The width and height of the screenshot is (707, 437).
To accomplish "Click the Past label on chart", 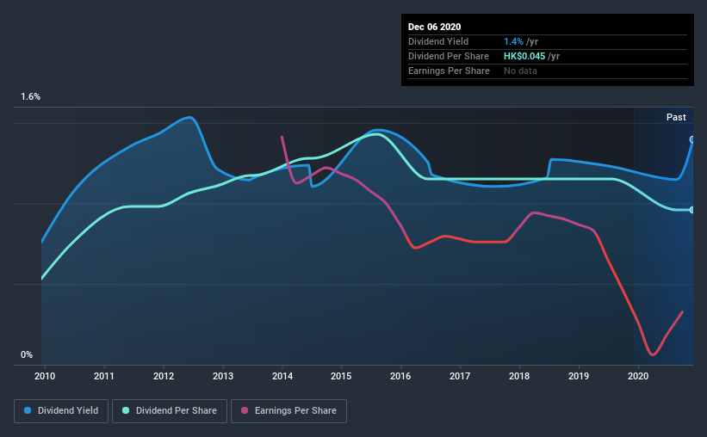I will (676, 117).
